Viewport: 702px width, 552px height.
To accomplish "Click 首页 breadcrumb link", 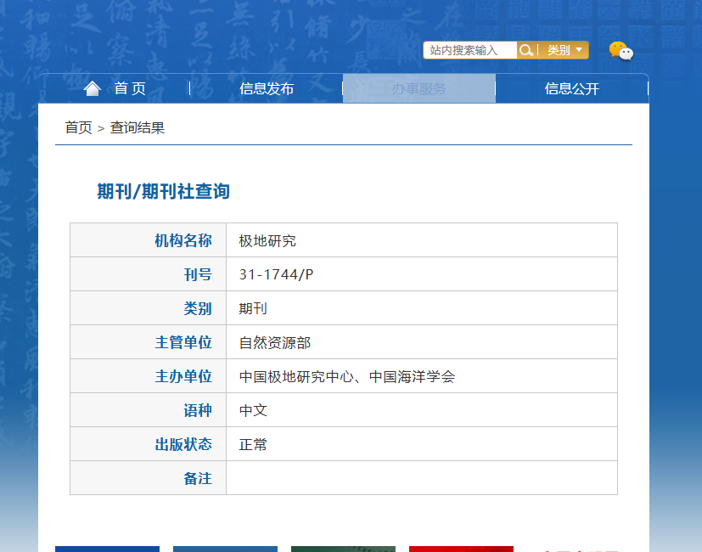I will 78,127.
